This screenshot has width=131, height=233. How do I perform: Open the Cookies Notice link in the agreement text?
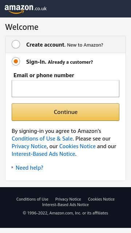point(78,146)
